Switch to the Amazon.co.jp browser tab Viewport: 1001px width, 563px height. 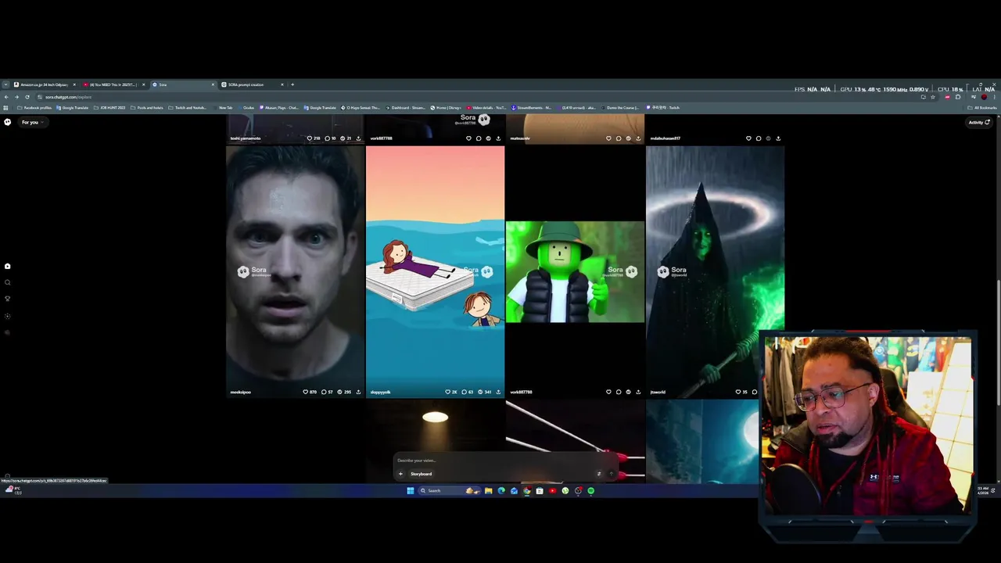(x=44, y=84)
